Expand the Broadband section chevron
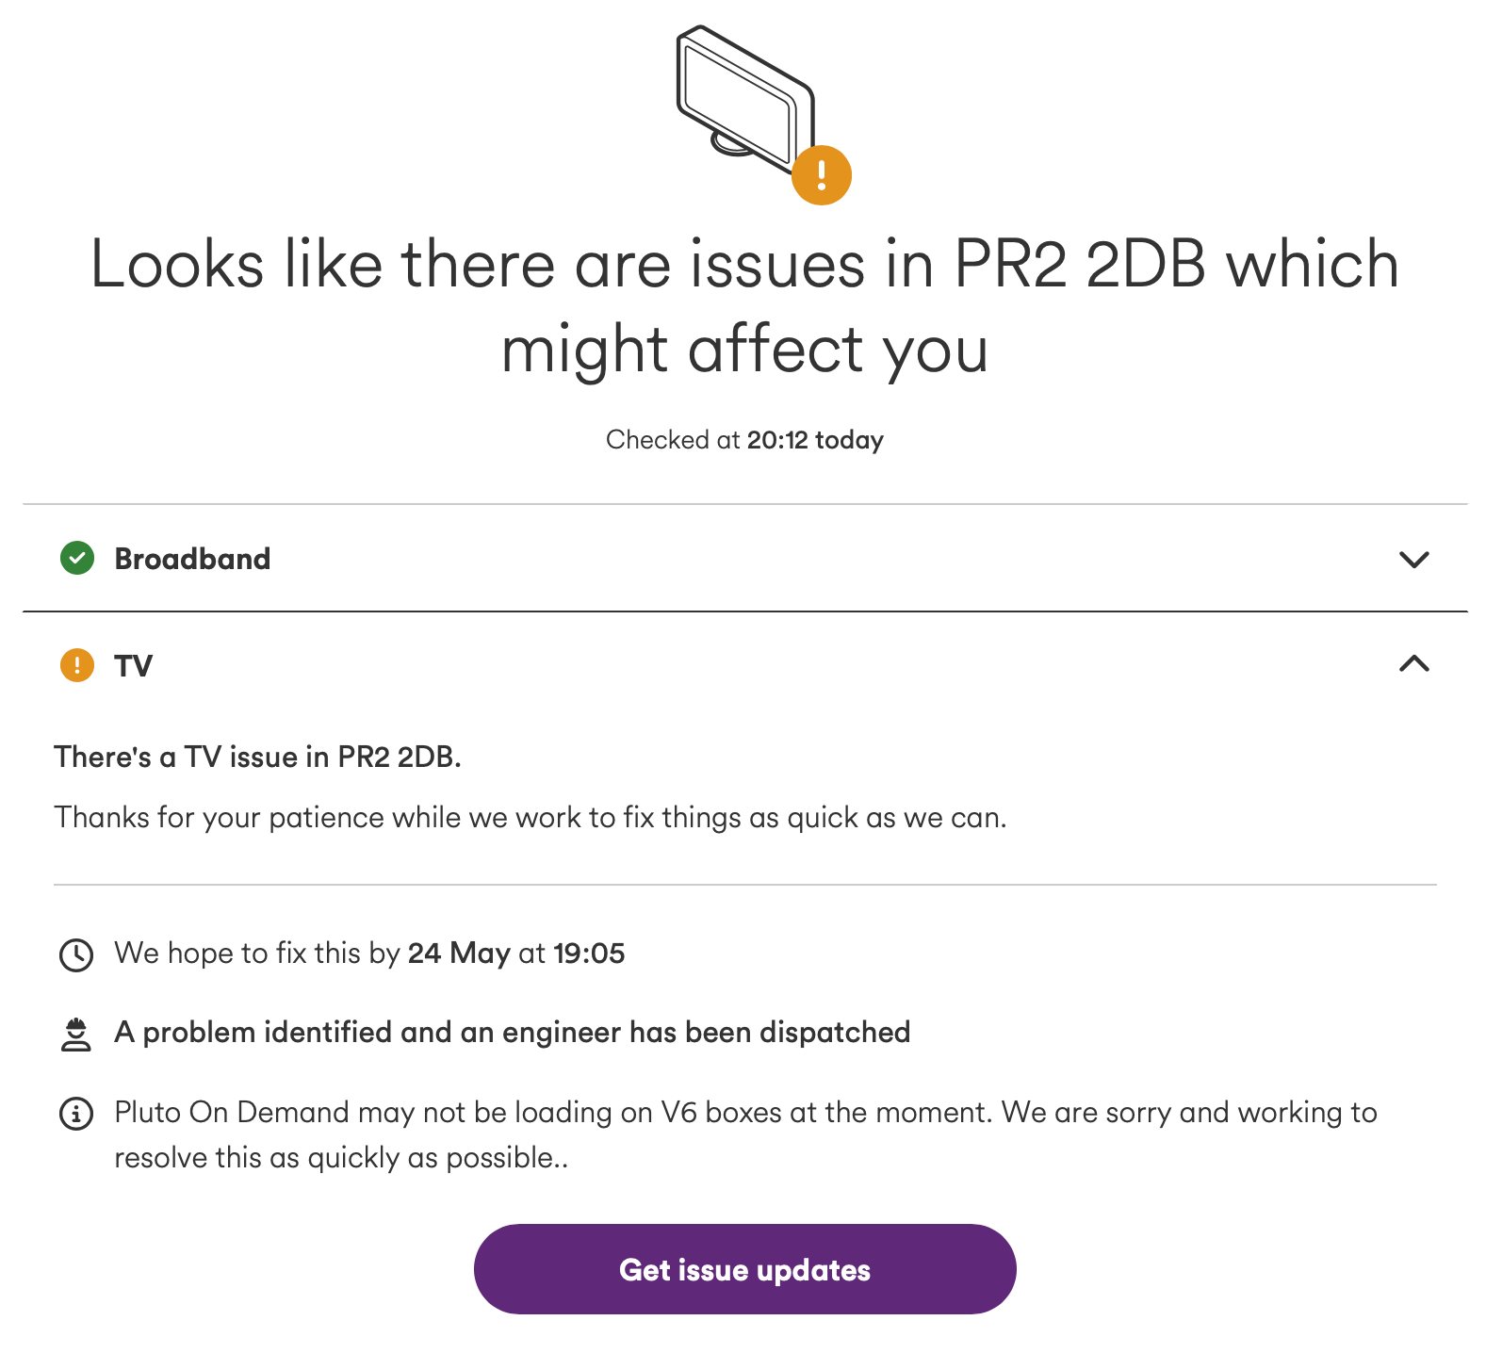1502x1353 pixels. click(1413, 560)
